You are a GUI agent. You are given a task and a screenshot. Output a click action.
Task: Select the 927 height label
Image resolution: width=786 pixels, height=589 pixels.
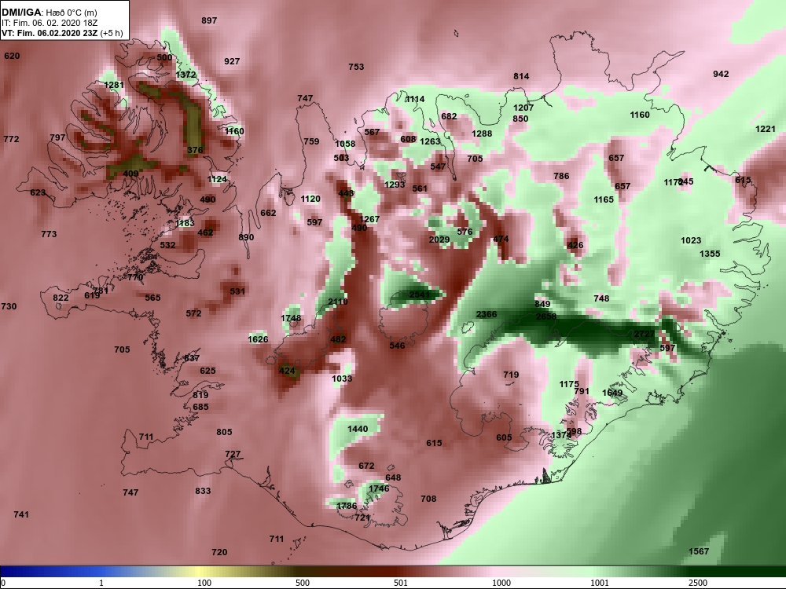coord(232,61)
